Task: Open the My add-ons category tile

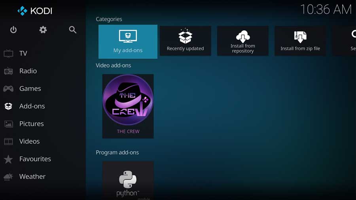Action: (x=128, y=42)
